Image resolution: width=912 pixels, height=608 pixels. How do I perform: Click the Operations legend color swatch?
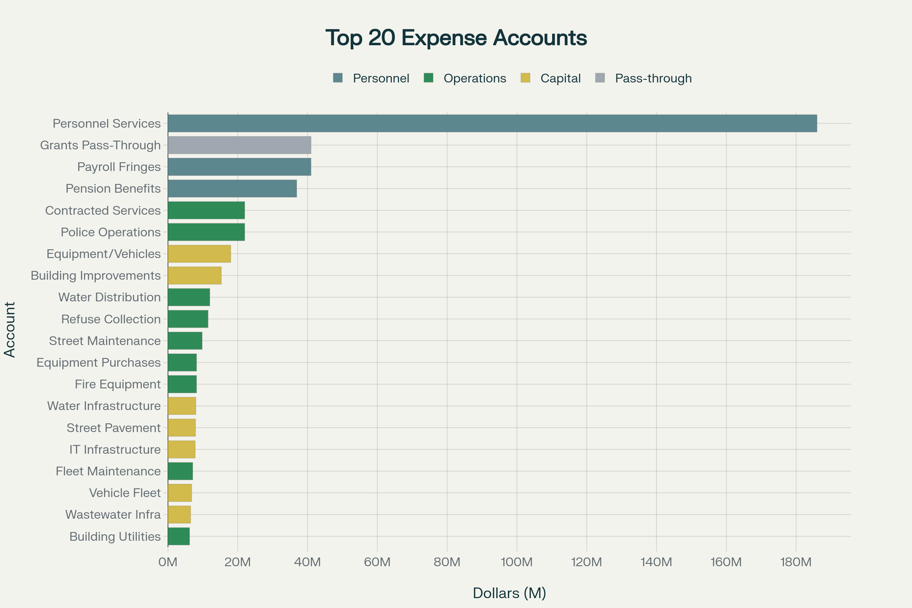[428, 78]
